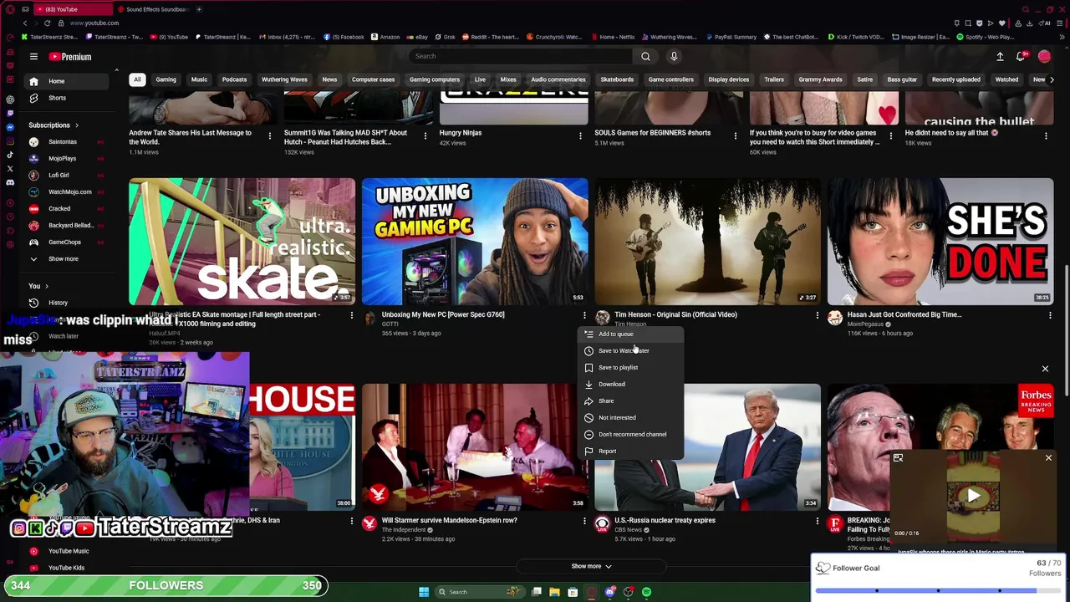Choose Share in context menu
This screenshot has height=602, width=1070.
(x=632, y=400)
